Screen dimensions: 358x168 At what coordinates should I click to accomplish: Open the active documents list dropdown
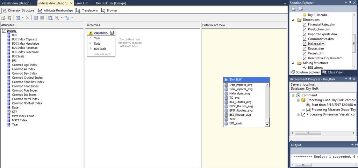click(285, 3)
